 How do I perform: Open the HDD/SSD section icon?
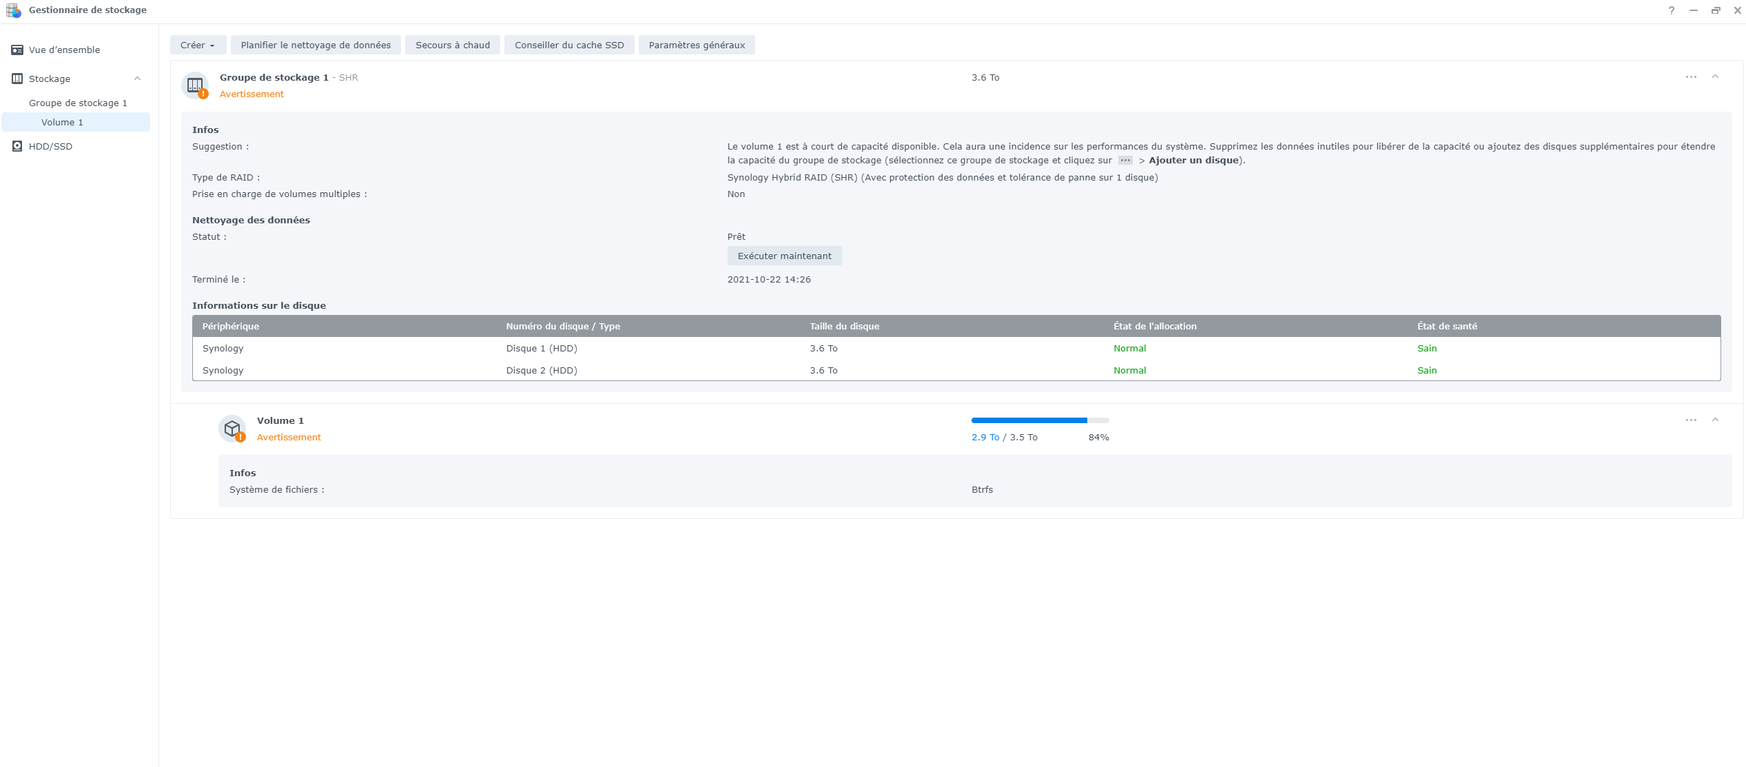click(17, 146)
